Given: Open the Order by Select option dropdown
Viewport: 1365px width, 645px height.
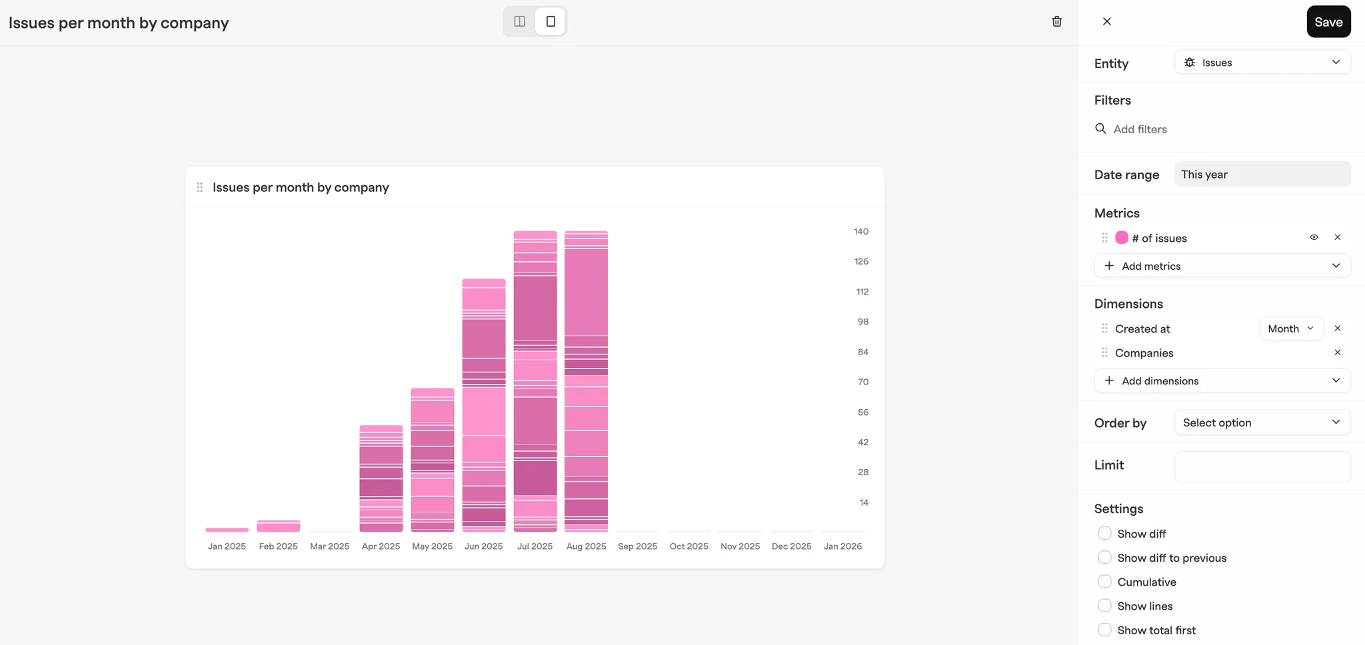Looking at the screenshot, I should [x=1262, y=422].
